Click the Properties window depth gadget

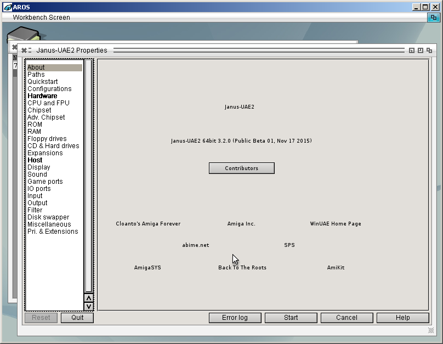(x=429, y=50)
